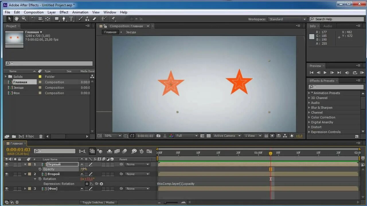Create a new folder in Project panel

(x=14, y=136)
